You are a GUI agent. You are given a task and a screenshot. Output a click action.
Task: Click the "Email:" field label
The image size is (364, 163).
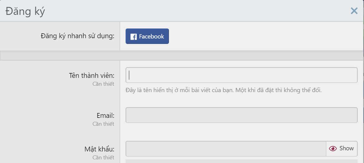[x=105, y=115]
